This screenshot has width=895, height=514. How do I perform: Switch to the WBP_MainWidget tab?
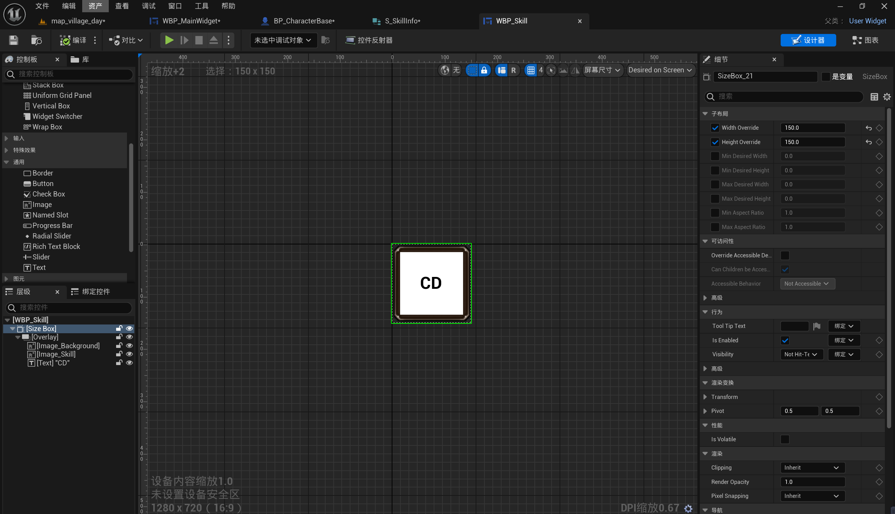191,21
